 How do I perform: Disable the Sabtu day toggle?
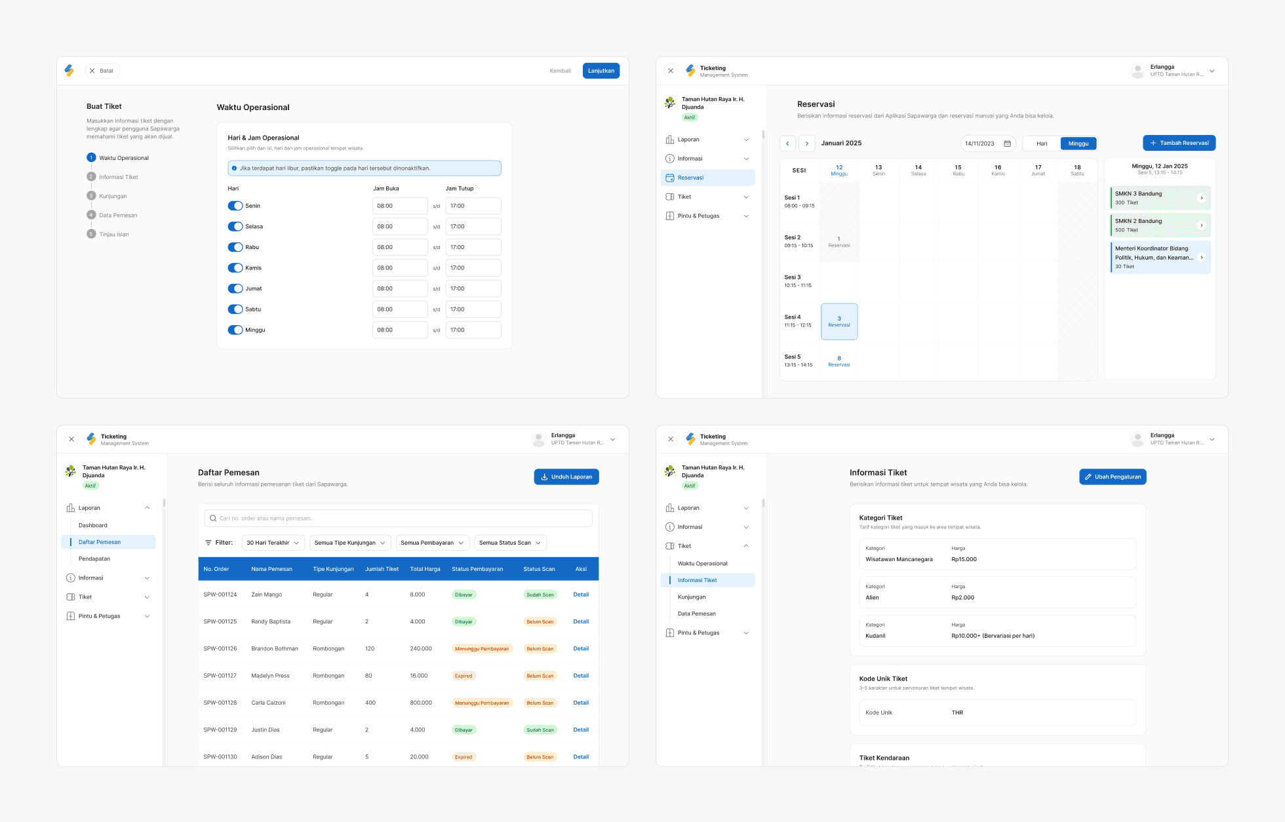235,309
